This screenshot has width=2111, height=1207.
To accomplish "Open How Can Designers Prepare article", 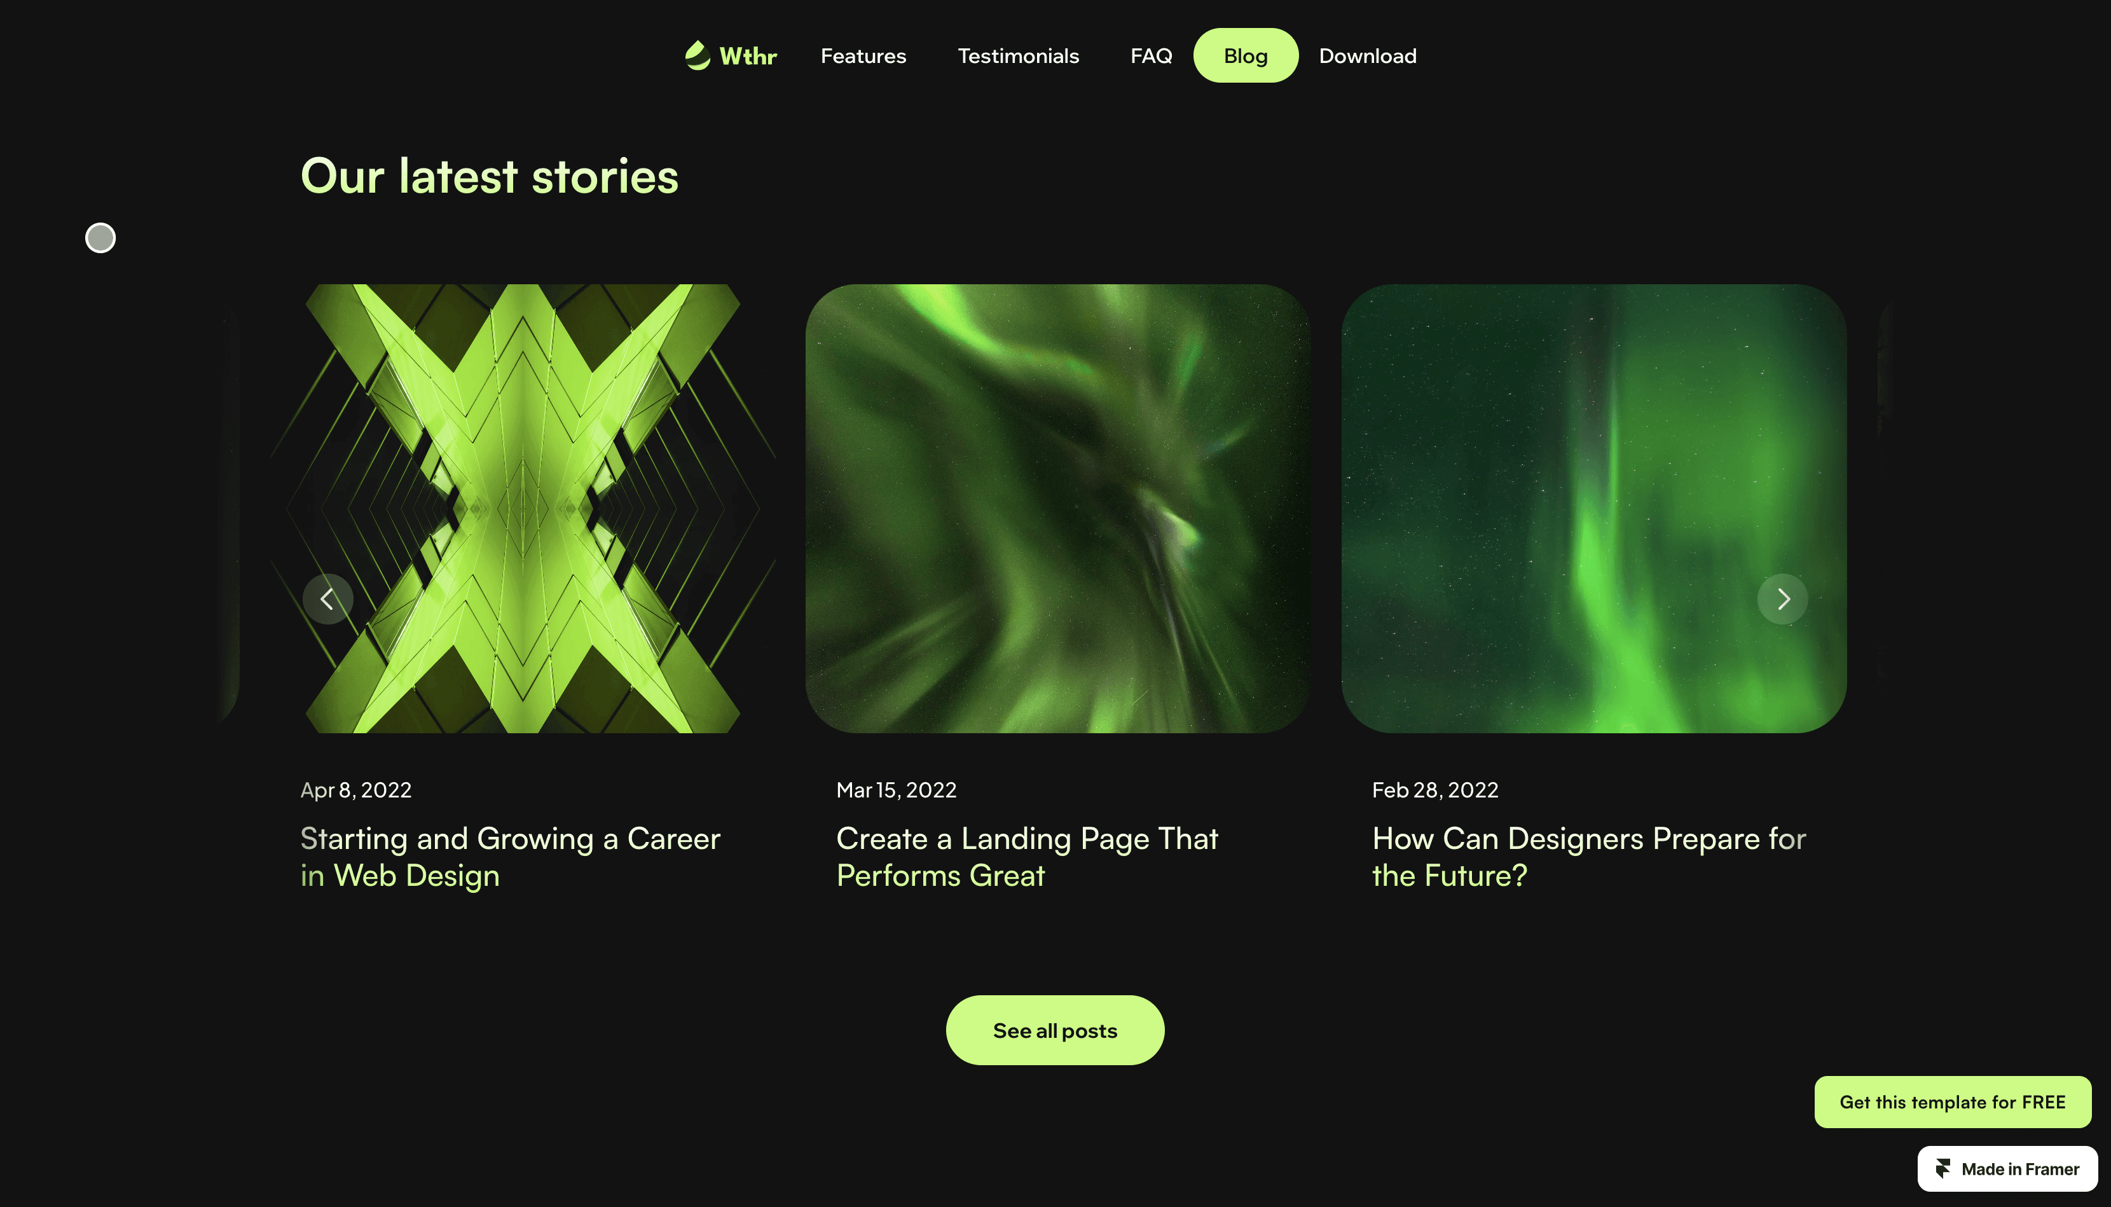I will tap(1589, 857).
